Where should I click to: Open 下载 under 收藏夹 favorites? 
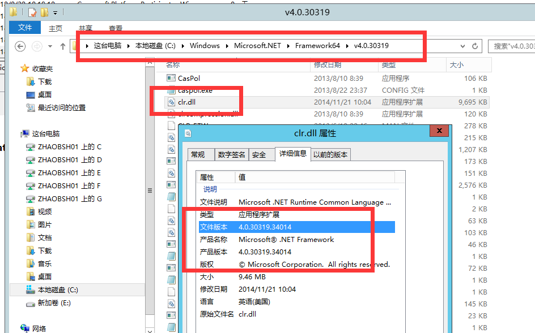pyautogui.click(x=45, y=82)
